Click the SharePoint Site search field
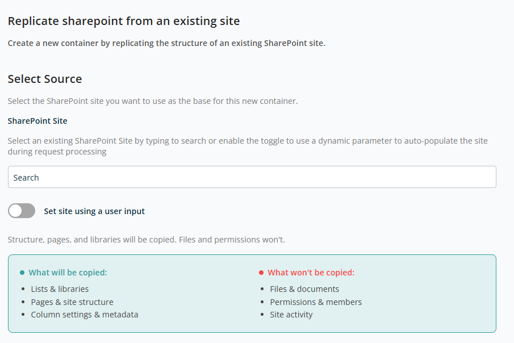The width and height of the screenshot is (514, 343). coord(252,177)
